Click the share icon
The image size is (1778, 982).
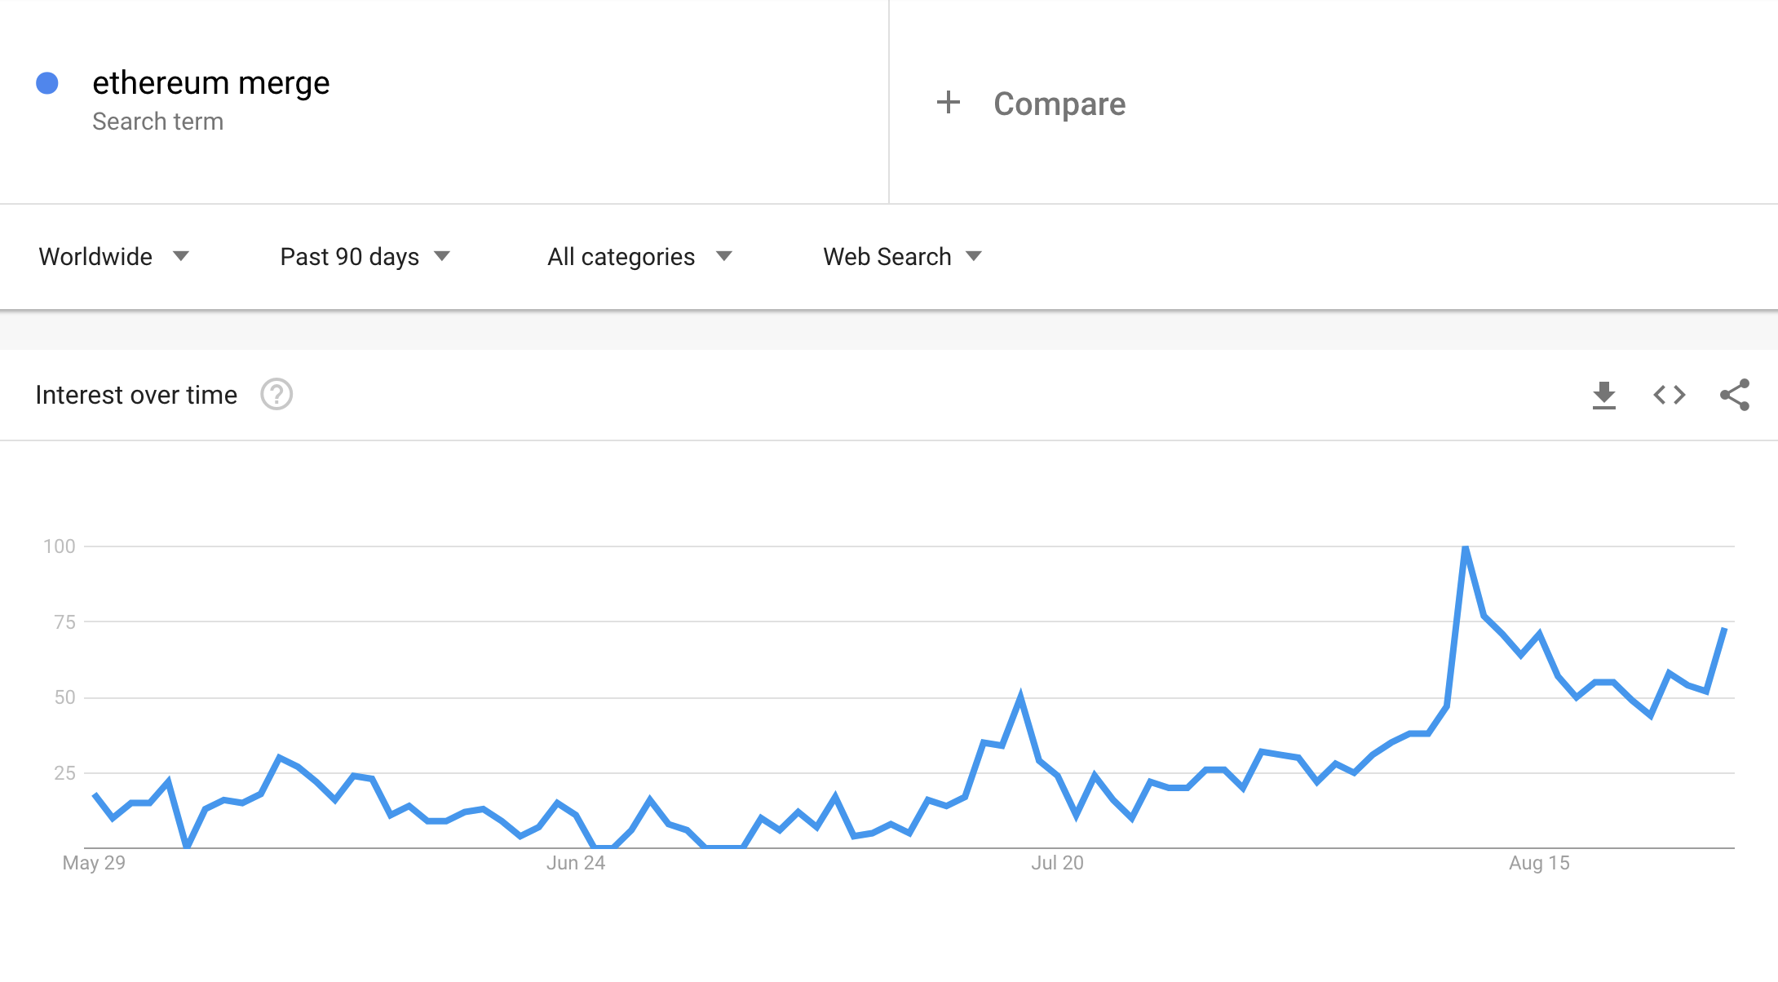point(1734,396)
